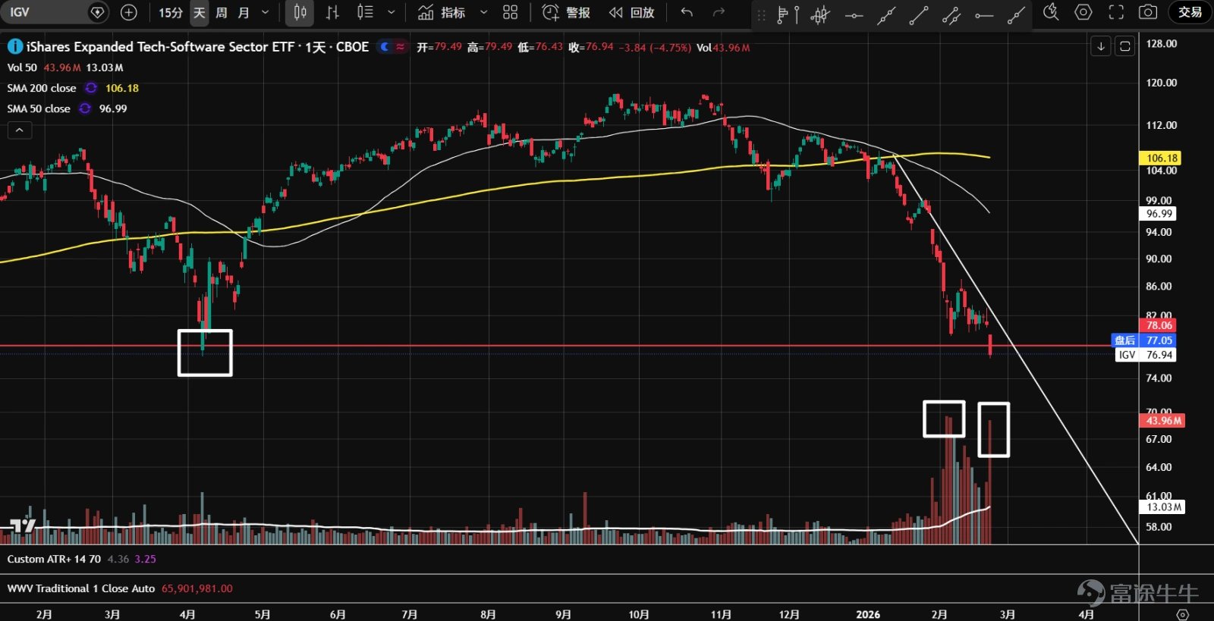The image size is (1214, 621).
Task: Open the indicators dropdown chevron
Action: point(483,12)
